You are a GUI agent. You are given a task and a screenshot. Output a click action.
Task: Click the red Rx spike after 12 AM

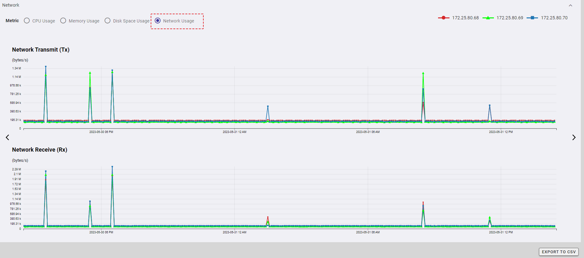[268, 217]
